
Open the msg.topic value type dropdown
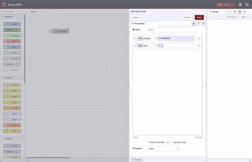pos(161,46)
